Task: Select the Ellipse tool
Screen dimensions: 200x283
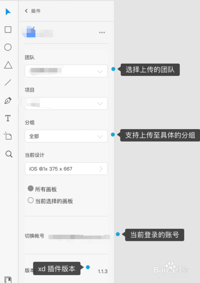Action: coord(8,47)
